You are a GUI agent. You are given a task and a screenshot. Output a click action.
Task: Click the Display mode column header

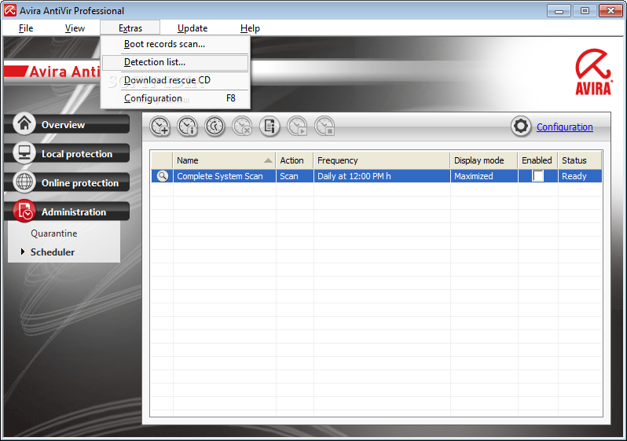[x=484, y=160]
